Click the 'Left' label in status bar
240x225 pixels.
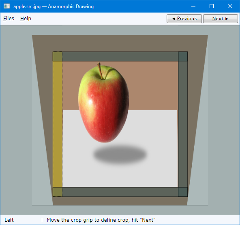click(9, 220)
